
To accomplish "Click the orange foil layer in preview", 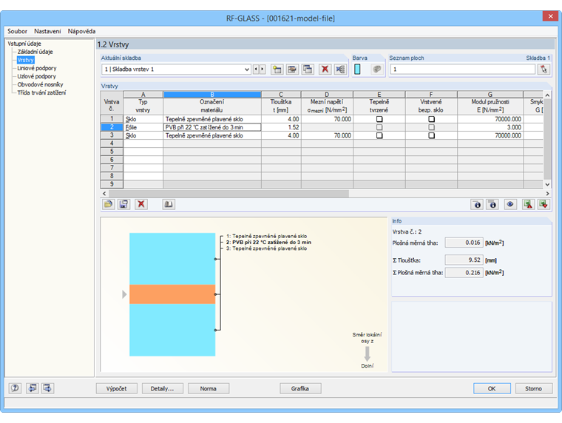I will pos(172,294).
